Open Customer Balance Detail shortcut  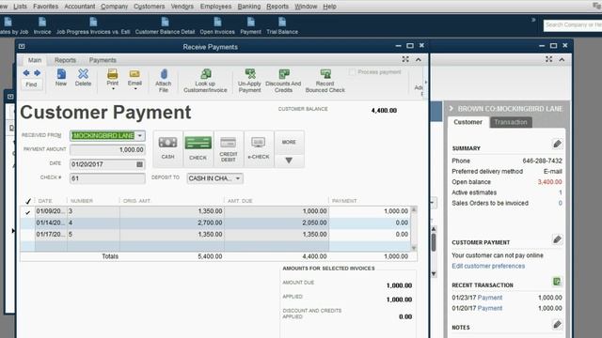click(x=165, y=25)
